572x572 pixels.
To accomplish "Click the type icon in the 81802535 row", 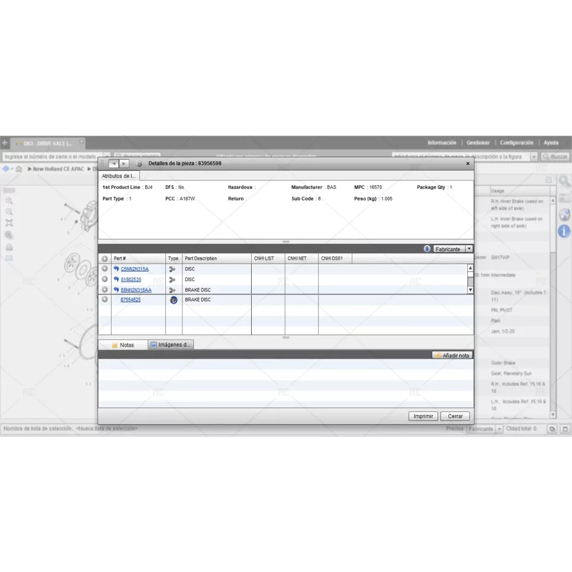I will (173, 280).
